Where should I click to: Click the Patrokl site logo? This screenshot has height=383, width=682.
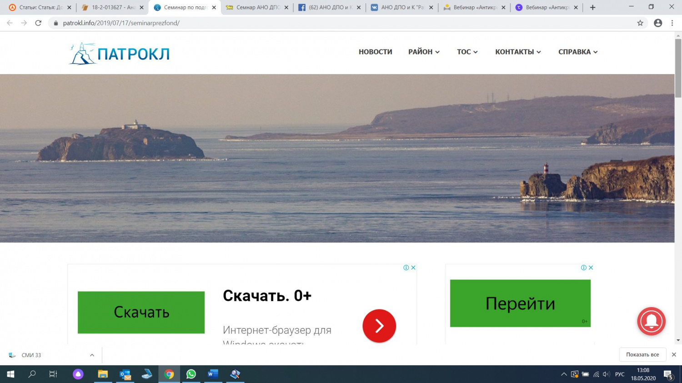(x=120, y=54)
